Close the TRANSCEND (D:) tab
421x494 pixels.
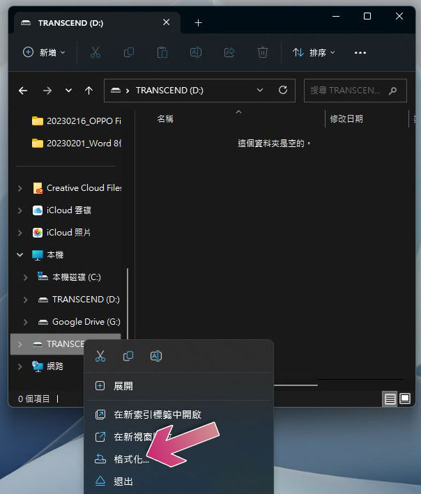(x=166, y=22)
